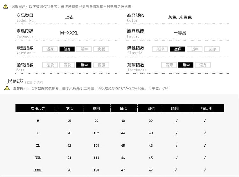Click the XXXL size row label
This screenshot has height=177, width=239.
pyautogui.click(x=38, y=170)
